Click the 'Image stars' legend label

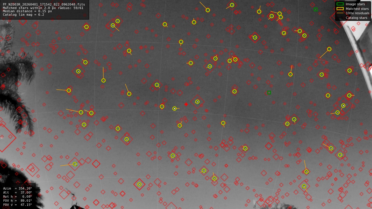pos(355,4)
